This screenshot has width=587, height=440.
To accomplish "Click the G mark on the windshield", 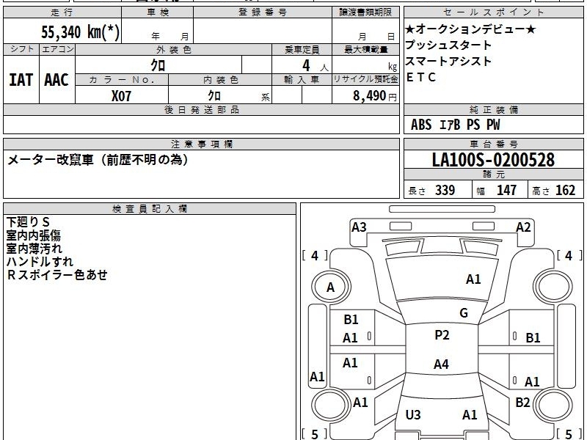I will 464,313.
